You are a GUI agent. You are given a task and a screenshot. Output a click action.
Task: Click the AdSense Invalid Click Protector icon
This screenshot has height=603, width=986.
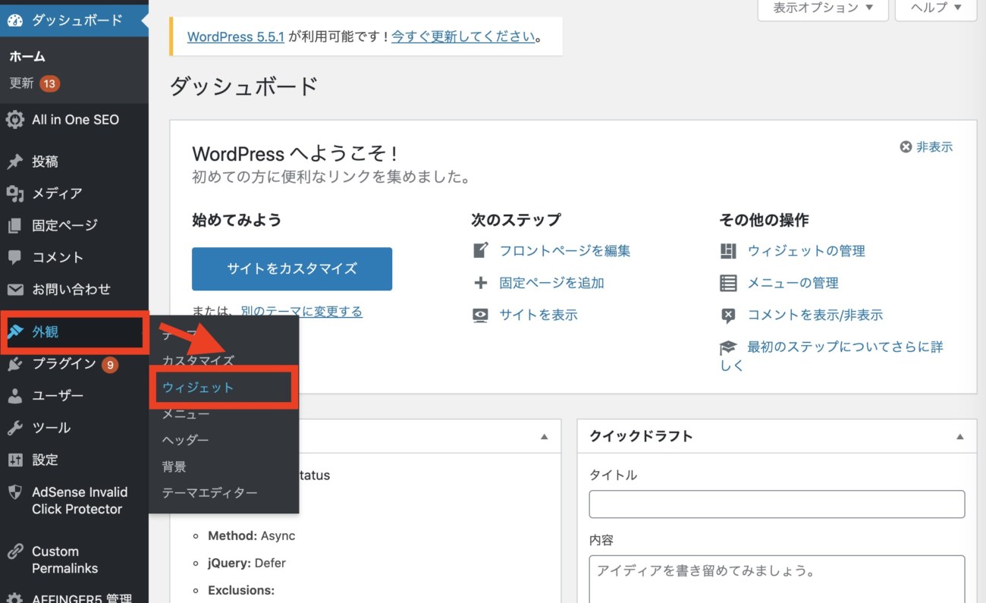17,492
